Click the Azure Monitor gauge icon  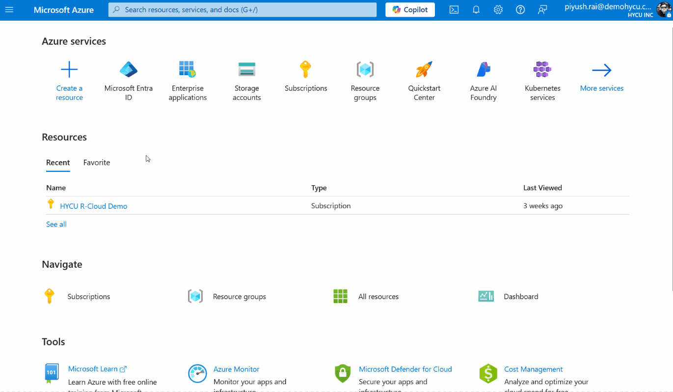pyautogui.click(x=197, y=373)
